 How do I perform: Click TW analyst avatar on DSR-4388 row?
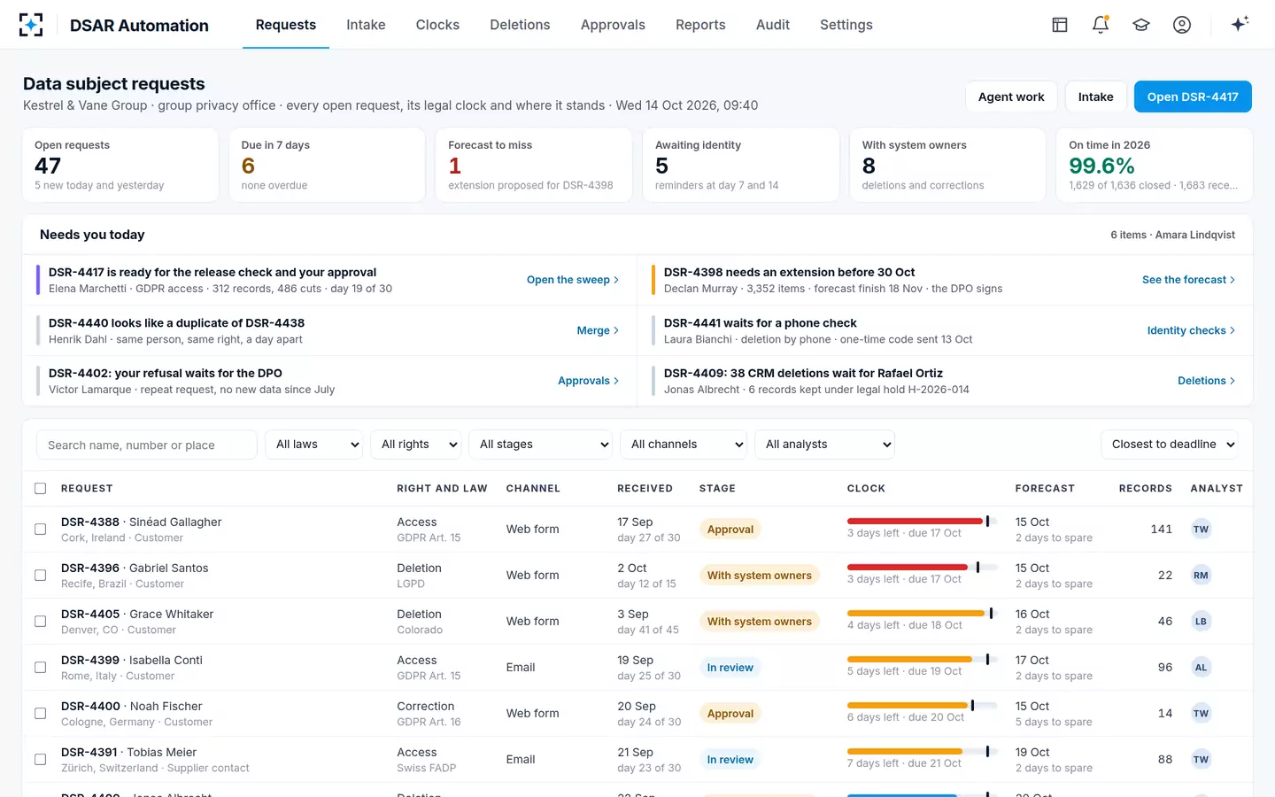pyautogui.click(x=1201, y=530)
